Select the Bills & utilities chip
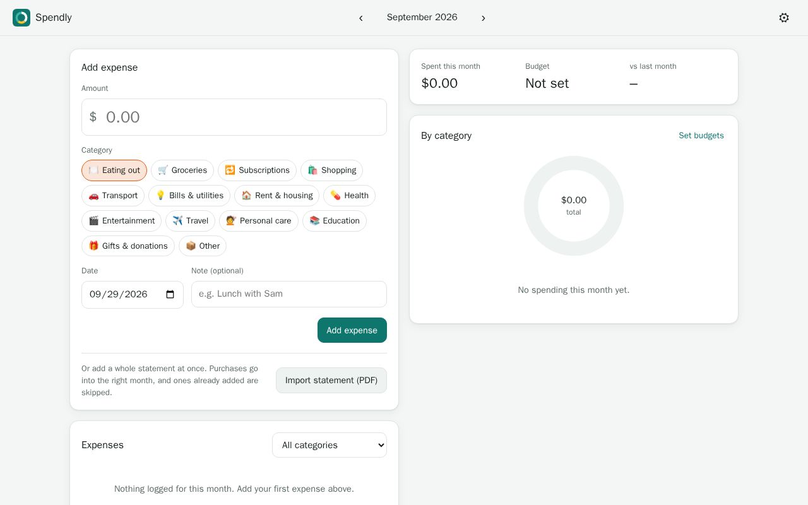Viewport: 808px width, 505px height. coord(189,196)
